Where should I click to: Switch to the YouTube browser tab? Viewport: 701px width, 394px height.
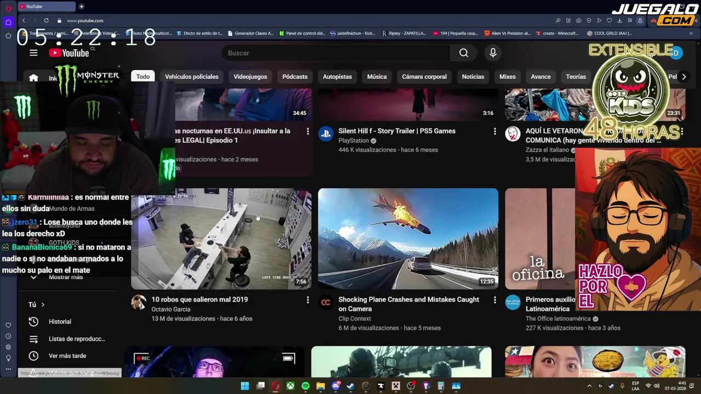(x=47, y=7)
